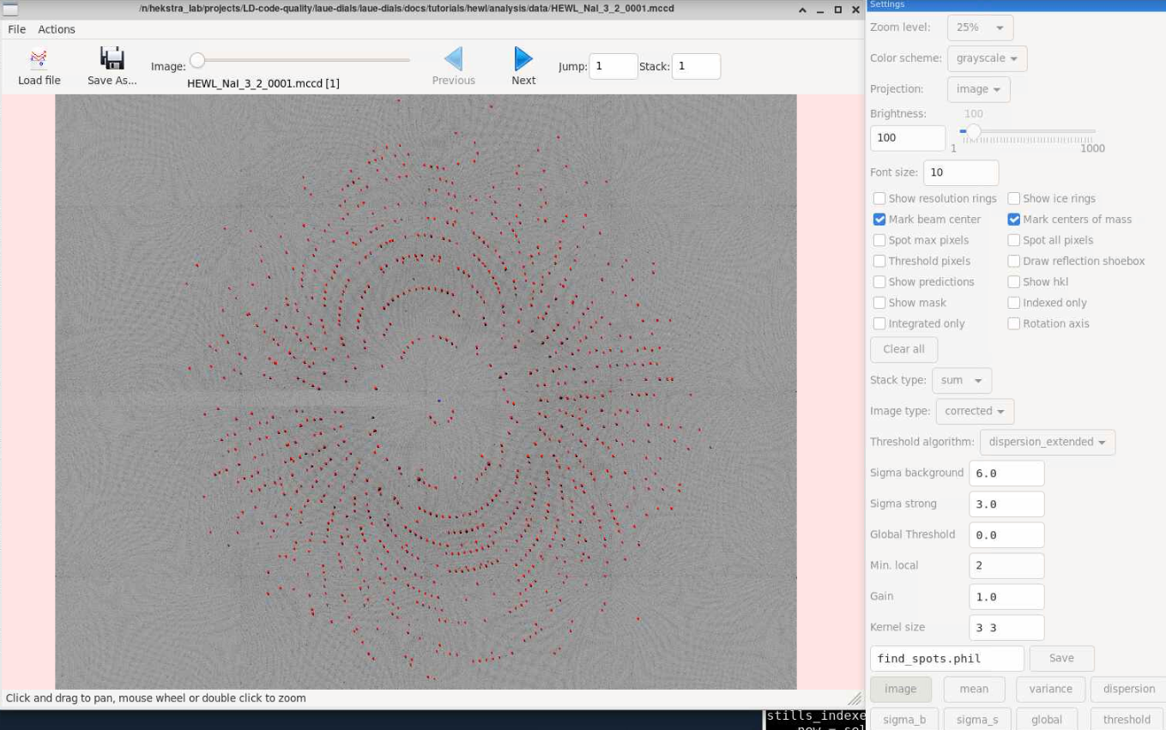Open the Color scheme grayscale dropdown
This screenshot has height=730, width=1166.
coord(987,58)
